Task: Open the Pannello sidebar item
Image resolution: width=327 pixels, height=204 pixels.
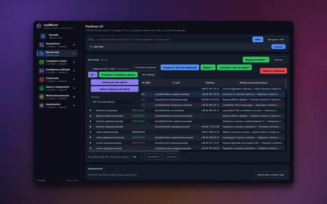Action: pyautogui.click(x=57, y=36)
